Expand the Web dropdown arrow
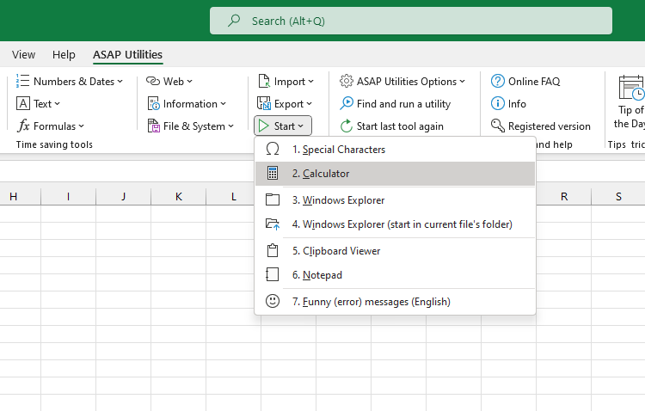The width and height of the screenshot is (645, 411). click(189, 82)
